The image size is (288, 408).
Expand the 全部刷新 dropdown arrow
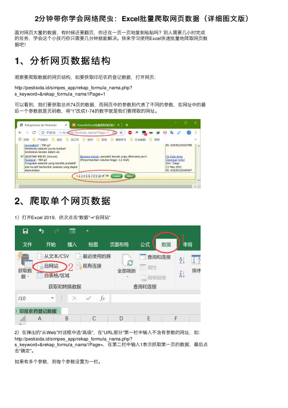pyautogui.click(x=127, y=276)
